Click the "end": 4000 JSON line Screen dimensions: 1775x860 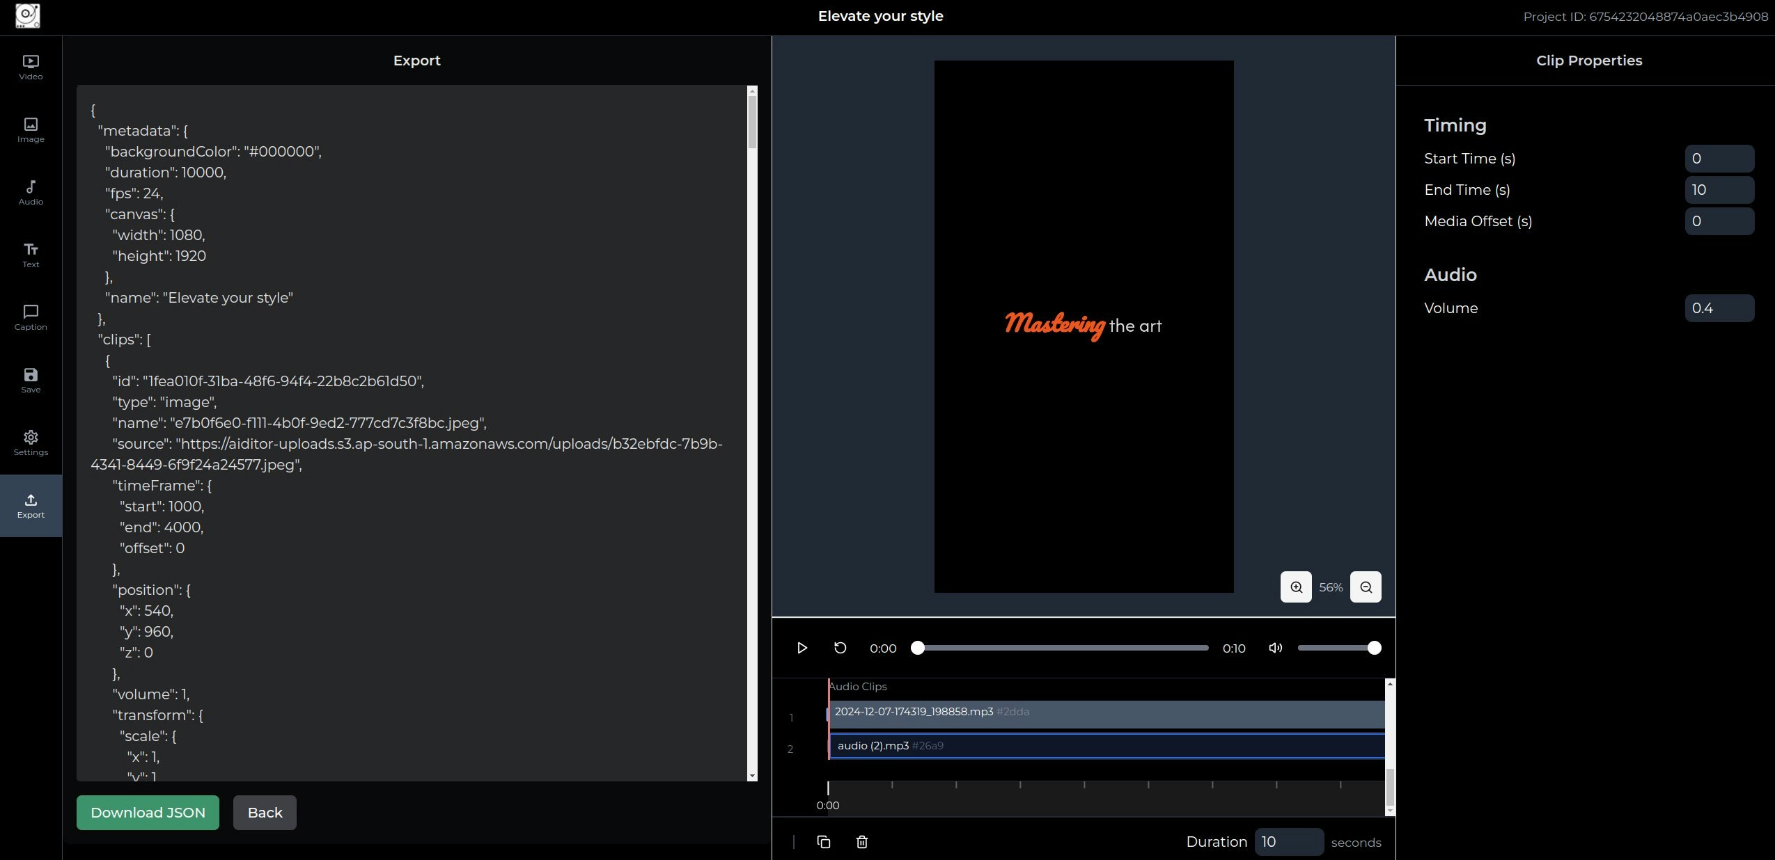[x=162, y=527]
